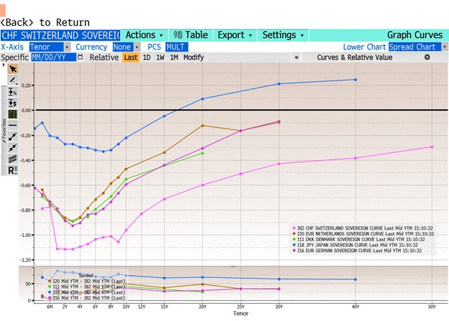The image size is (449, 321).
Task: Choose the dollar change measure tool
Action: (13, 103)
